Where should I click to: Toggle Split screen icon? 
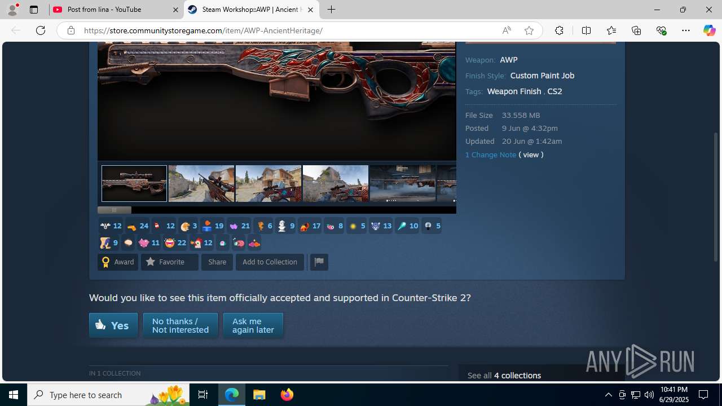coord(586,30)
